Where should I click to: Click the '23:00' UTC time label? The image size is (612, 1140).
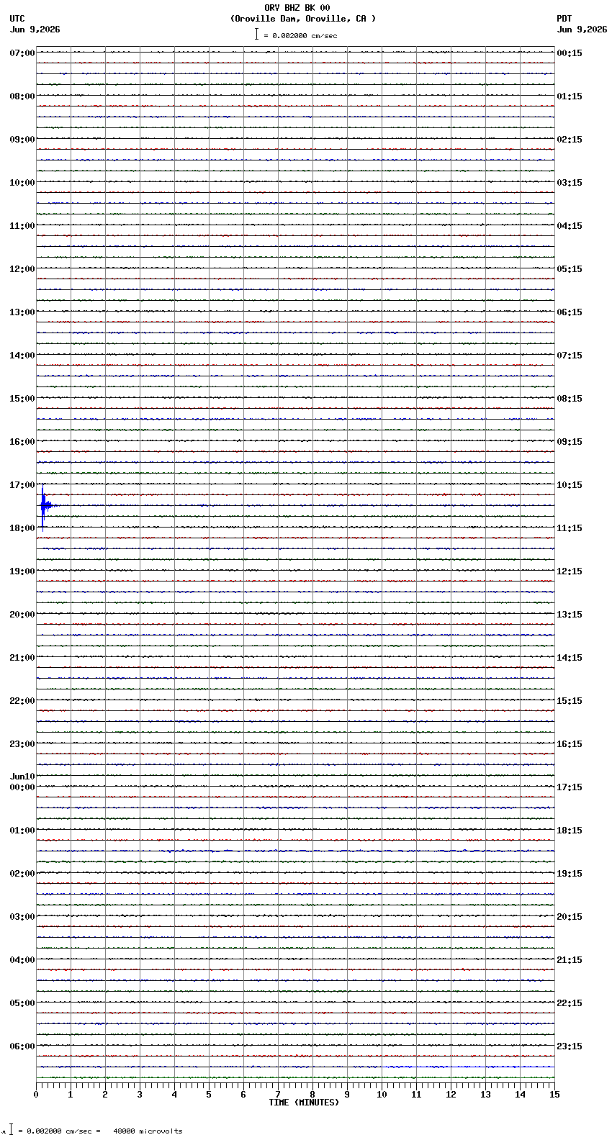[x=22, y=744]
